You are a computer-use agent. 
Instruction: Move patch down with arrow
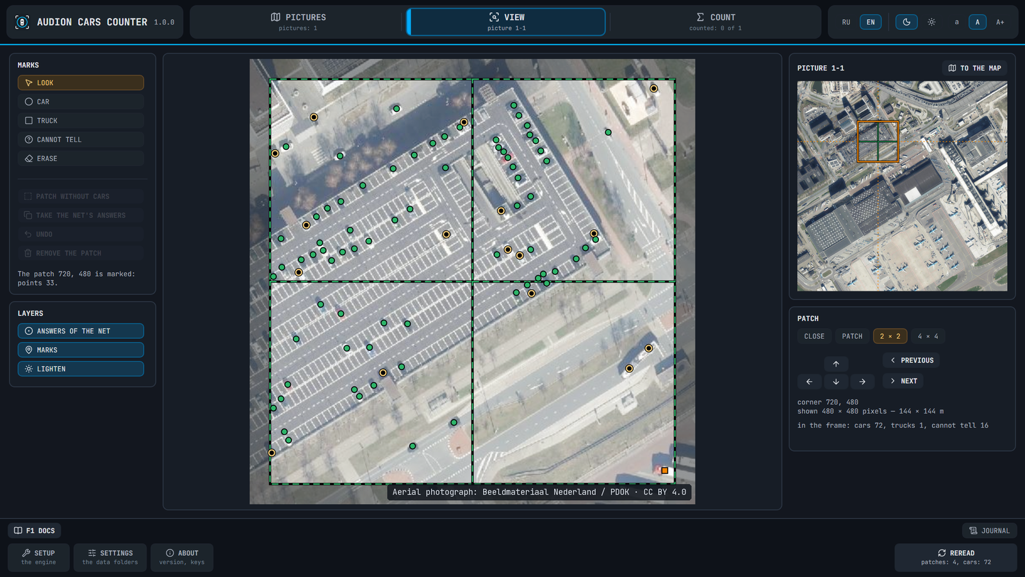pos(836,382)
